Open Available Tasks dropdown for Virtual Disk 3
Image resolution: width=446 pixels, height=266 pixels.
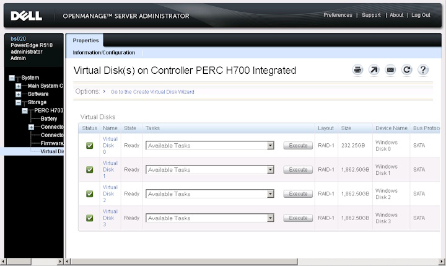(x=209, y=218)
